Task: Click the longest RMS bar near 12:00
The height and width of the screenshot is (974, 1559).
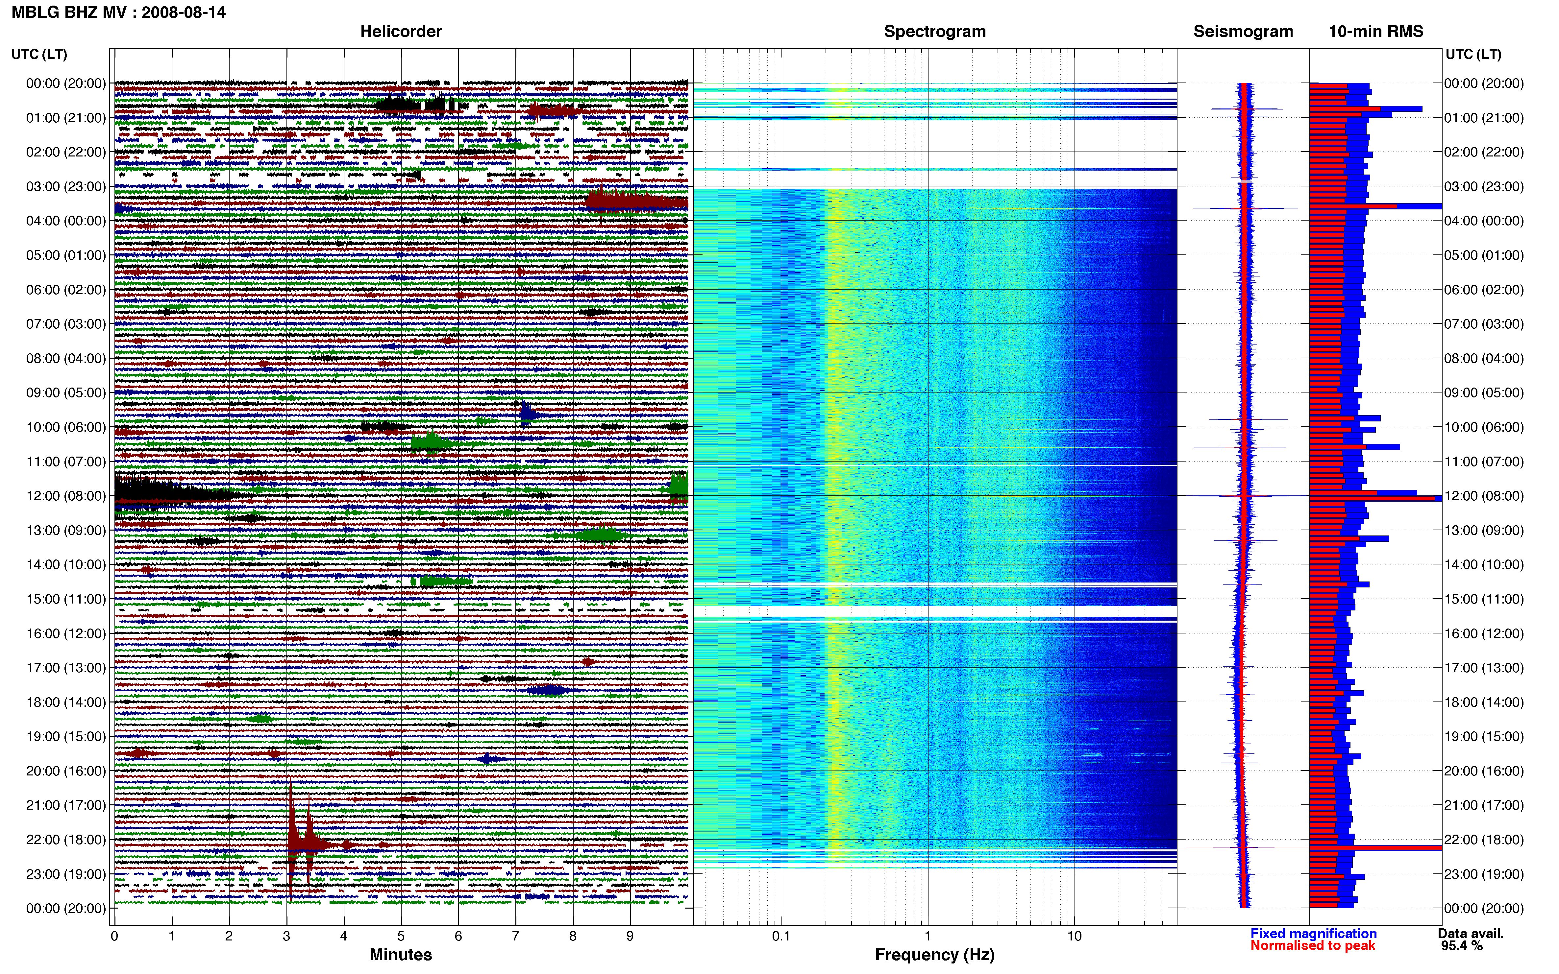Action: [x=1375, y=498]
